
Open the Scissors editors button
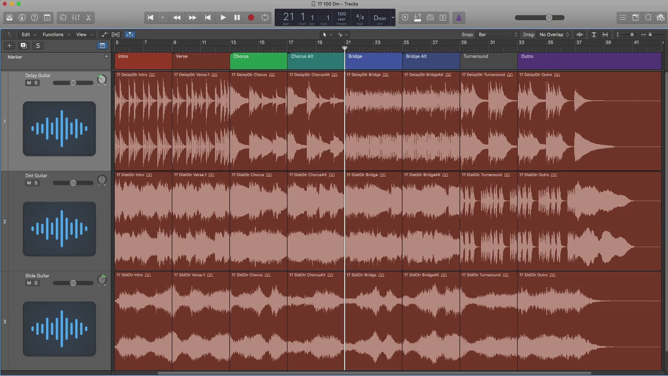88,17
